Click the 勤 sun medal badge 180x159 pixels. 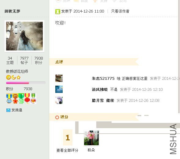(x=15, y=99)
